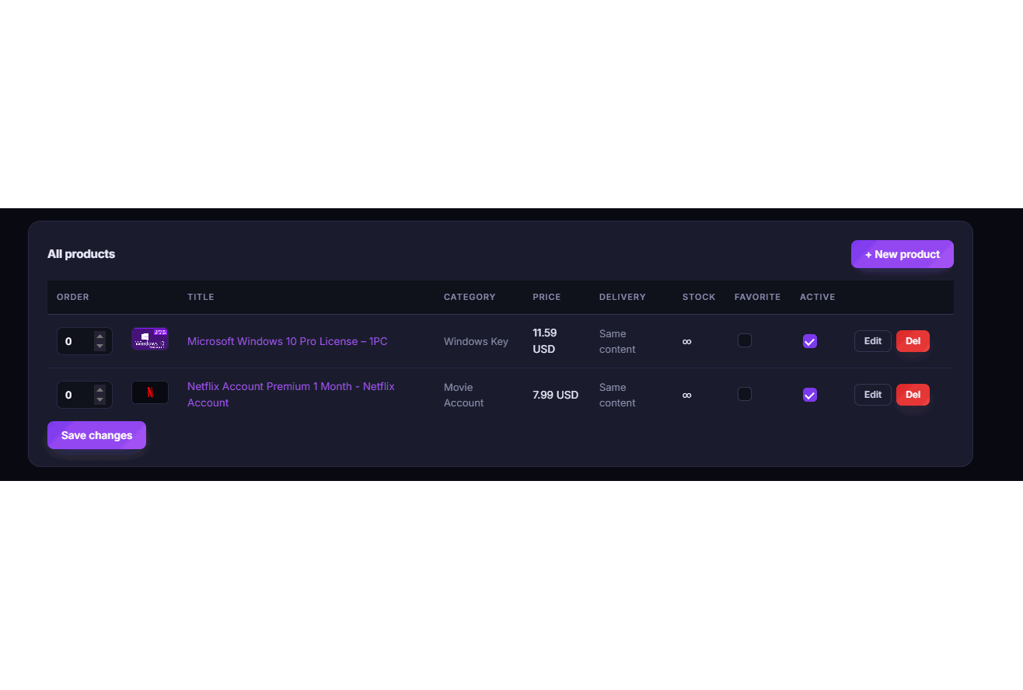Uncheck Active for Microsoft Windows 10 Pro License
The width and height of the screenshot is (1023, 690).
[810, 341]
